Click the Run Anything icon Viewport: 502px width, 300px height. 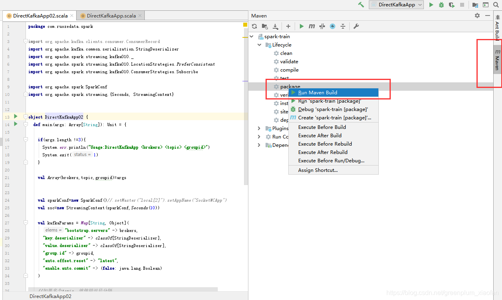coord(486,5)
